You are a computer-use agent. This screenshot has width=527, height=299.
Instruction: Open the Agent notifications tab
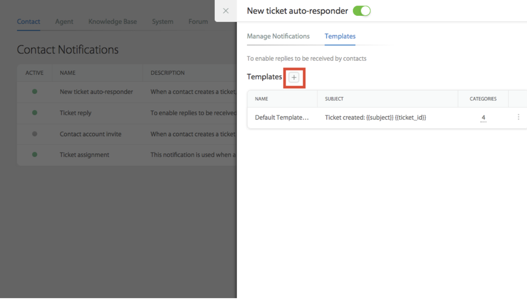pos(64,21)
